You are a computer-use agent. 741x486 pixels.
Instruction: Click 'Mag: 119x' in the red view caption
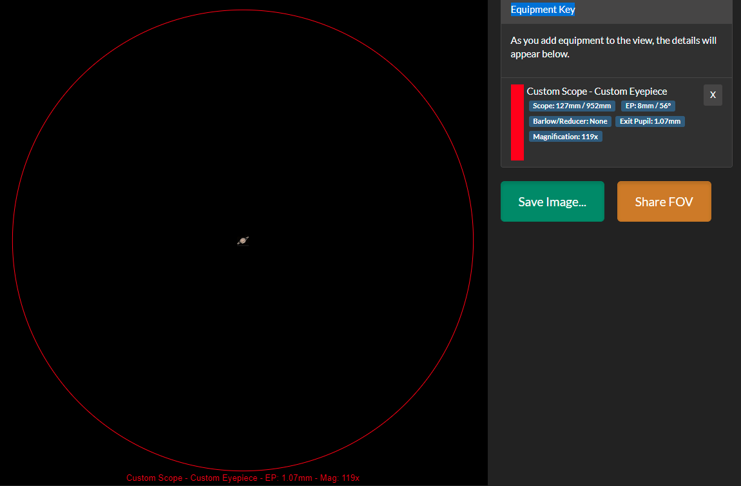coord(341,478)
